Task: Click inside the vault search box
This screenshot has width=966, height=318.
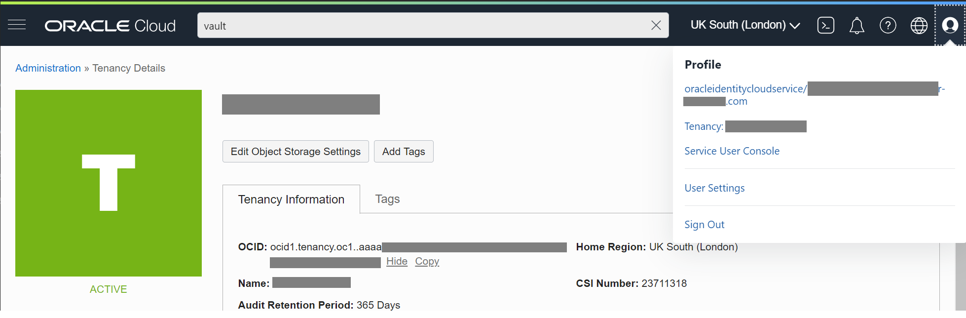Action: [x=419, y=26]
